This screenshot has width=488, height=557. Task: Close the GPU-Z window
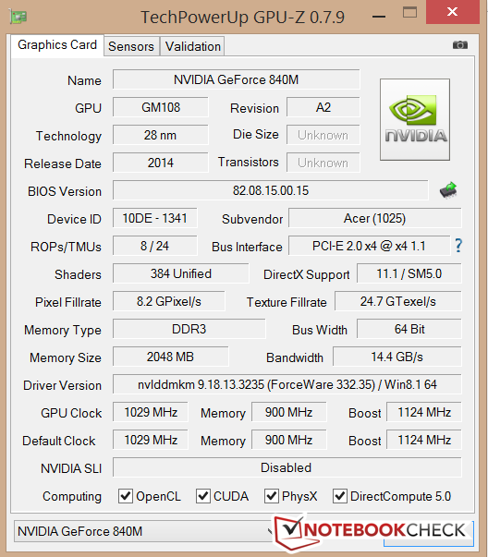(453, 12)
